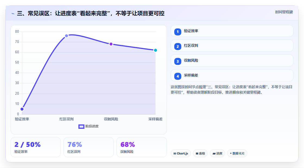Click the 76% 红区误判 stat card
The height and width of the screenshot is (168, 304).
pos(88,147)
